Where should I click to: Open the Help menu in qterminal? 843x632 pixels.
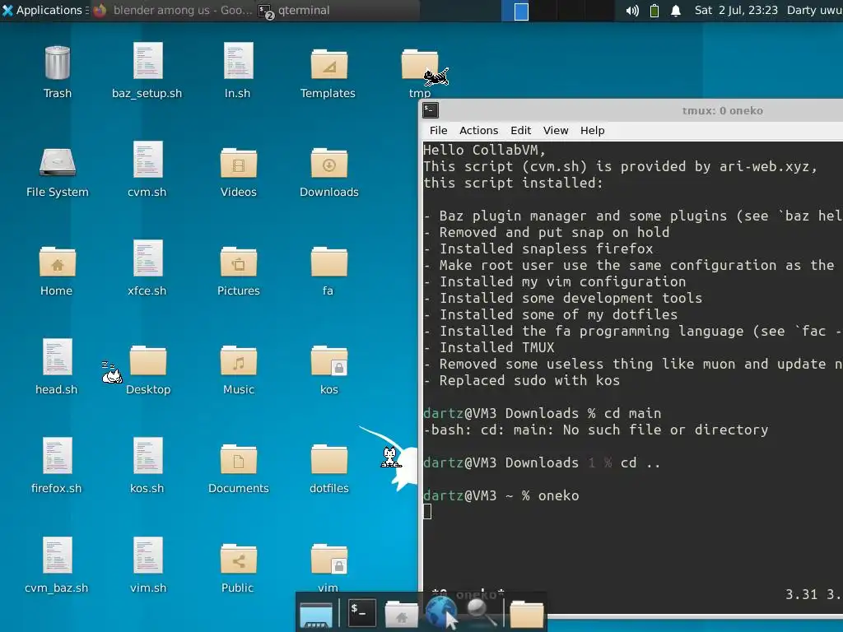[x=592, y=130]
